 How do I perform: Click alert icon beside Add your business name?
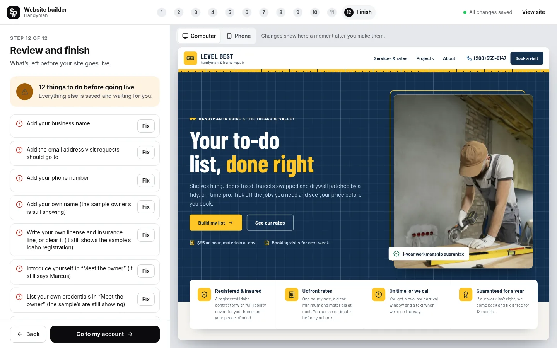click(19, 124)
